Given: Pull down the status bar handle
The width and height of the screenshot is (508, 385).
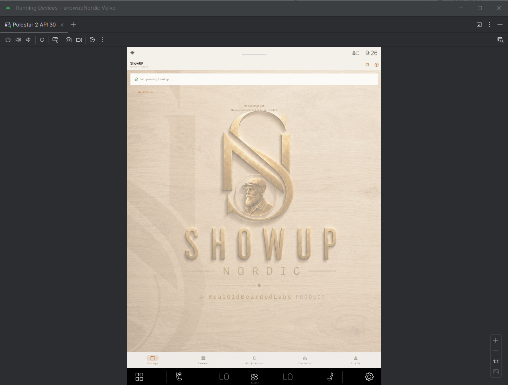Looking at the screenshot, I should [x=254, y=54].
